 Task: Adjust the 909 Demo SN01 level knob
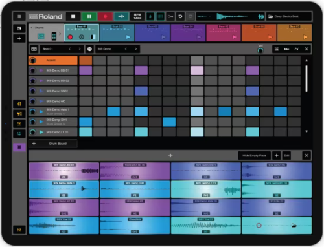(x=32, y=91)
